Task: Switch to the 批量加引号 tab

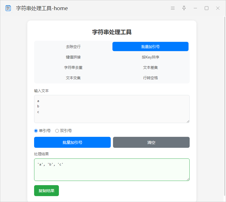Action: click(x=150, y=47)
